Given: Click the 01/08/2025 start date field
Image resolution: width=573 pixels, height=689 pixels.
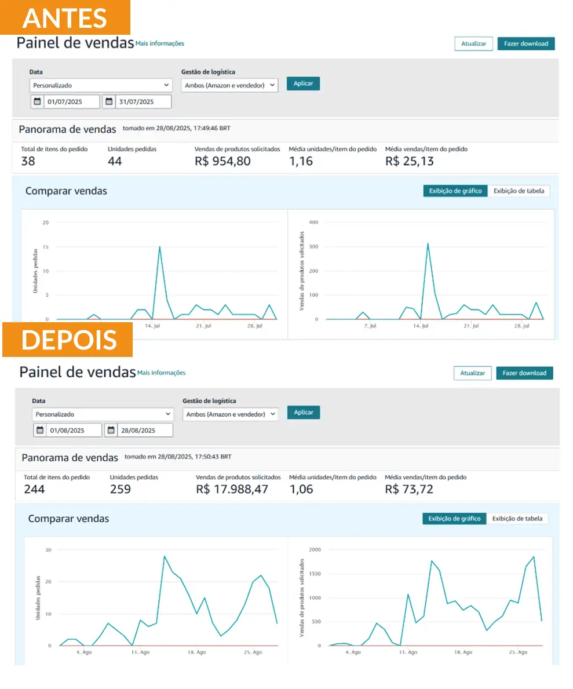Looking at the screenshot, I should tap(74, 431).
